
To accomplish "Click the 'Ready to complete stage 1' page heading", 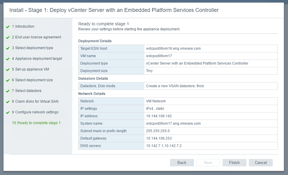I will 104,24.
